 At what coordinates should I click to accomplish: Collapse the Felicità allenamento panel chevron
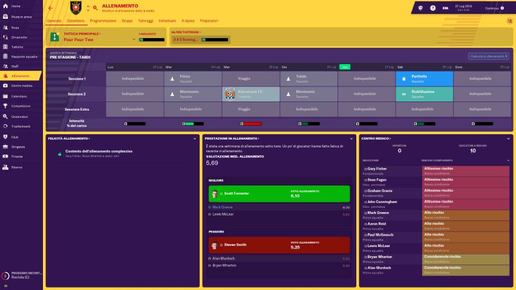pyautogui.click(x=196, y=138)
